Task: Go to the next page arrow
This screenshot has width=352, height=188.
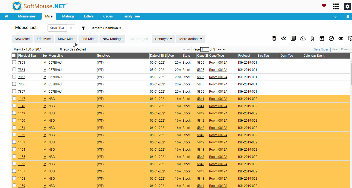Action: 219,49
